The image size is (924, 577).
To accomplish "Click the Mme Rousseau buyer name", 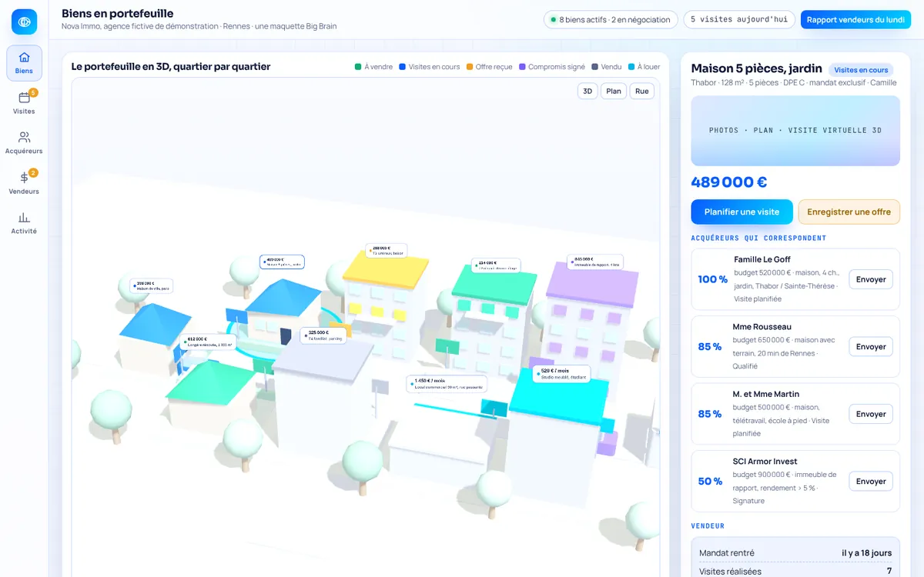I will pos(762,327).
